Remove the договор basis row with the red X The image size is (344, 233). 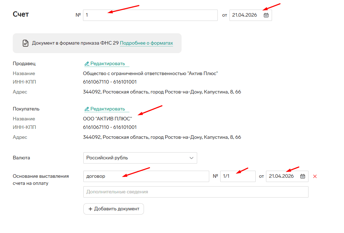coord(315,176)
